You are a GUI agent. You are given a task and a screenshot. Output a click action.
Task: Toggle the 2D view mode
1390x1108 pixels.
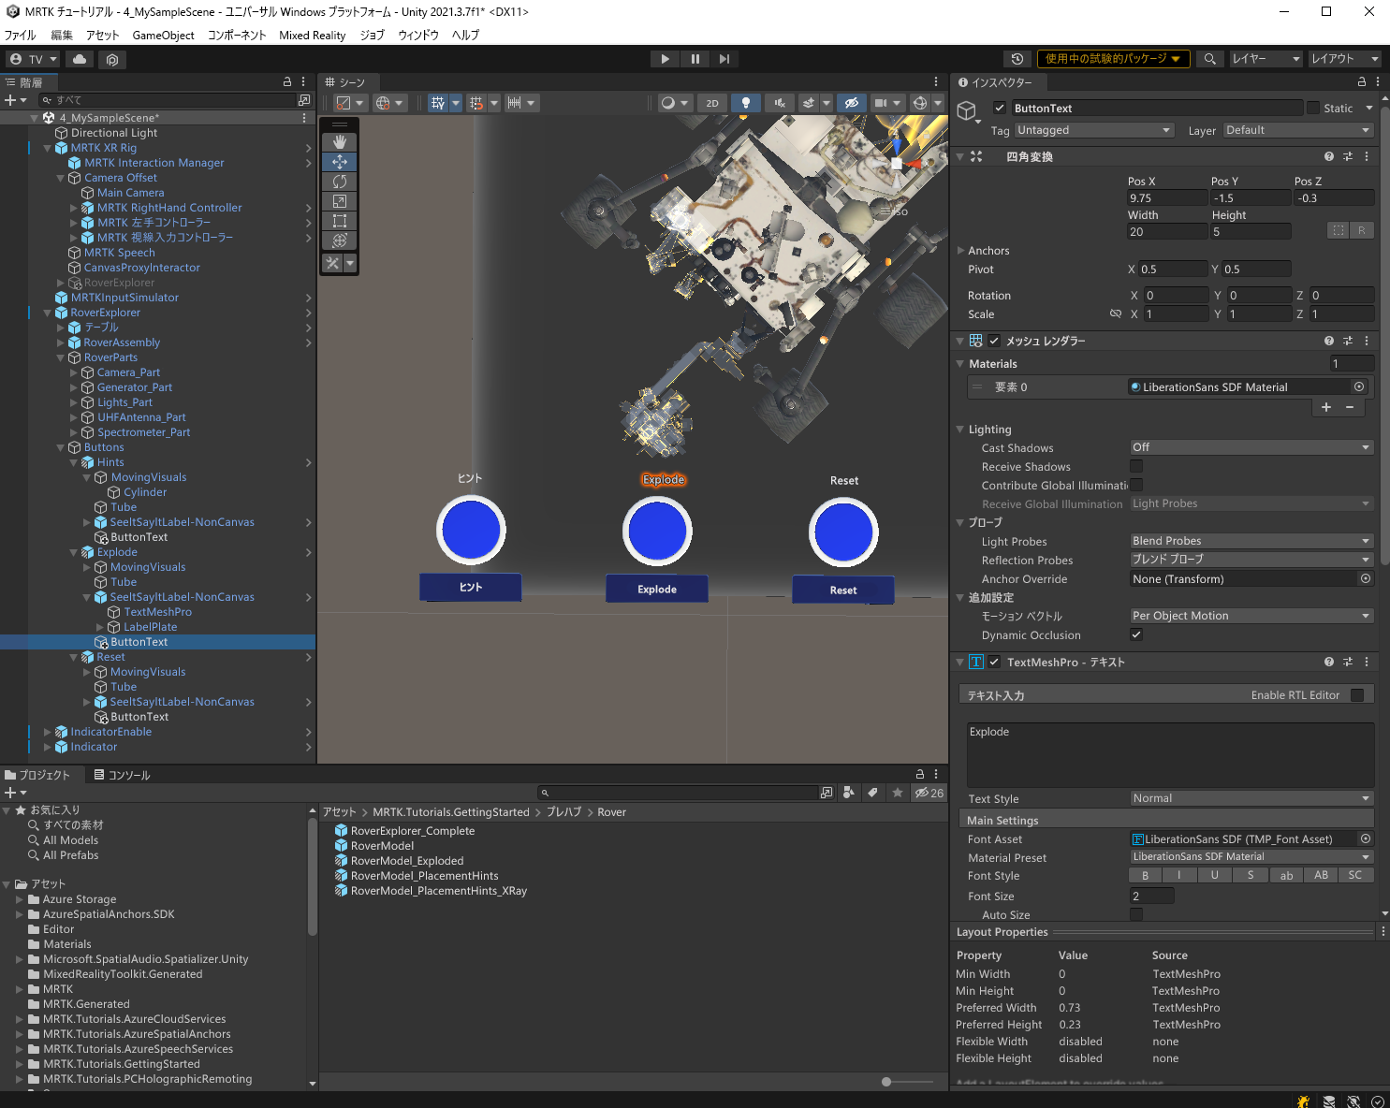coord(712,103)
